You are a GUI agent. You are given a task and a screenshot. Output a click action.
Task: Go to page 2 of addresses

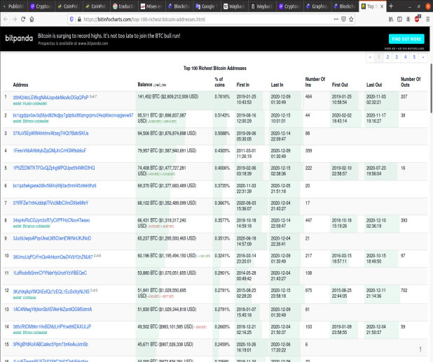[x=387, y=57]
